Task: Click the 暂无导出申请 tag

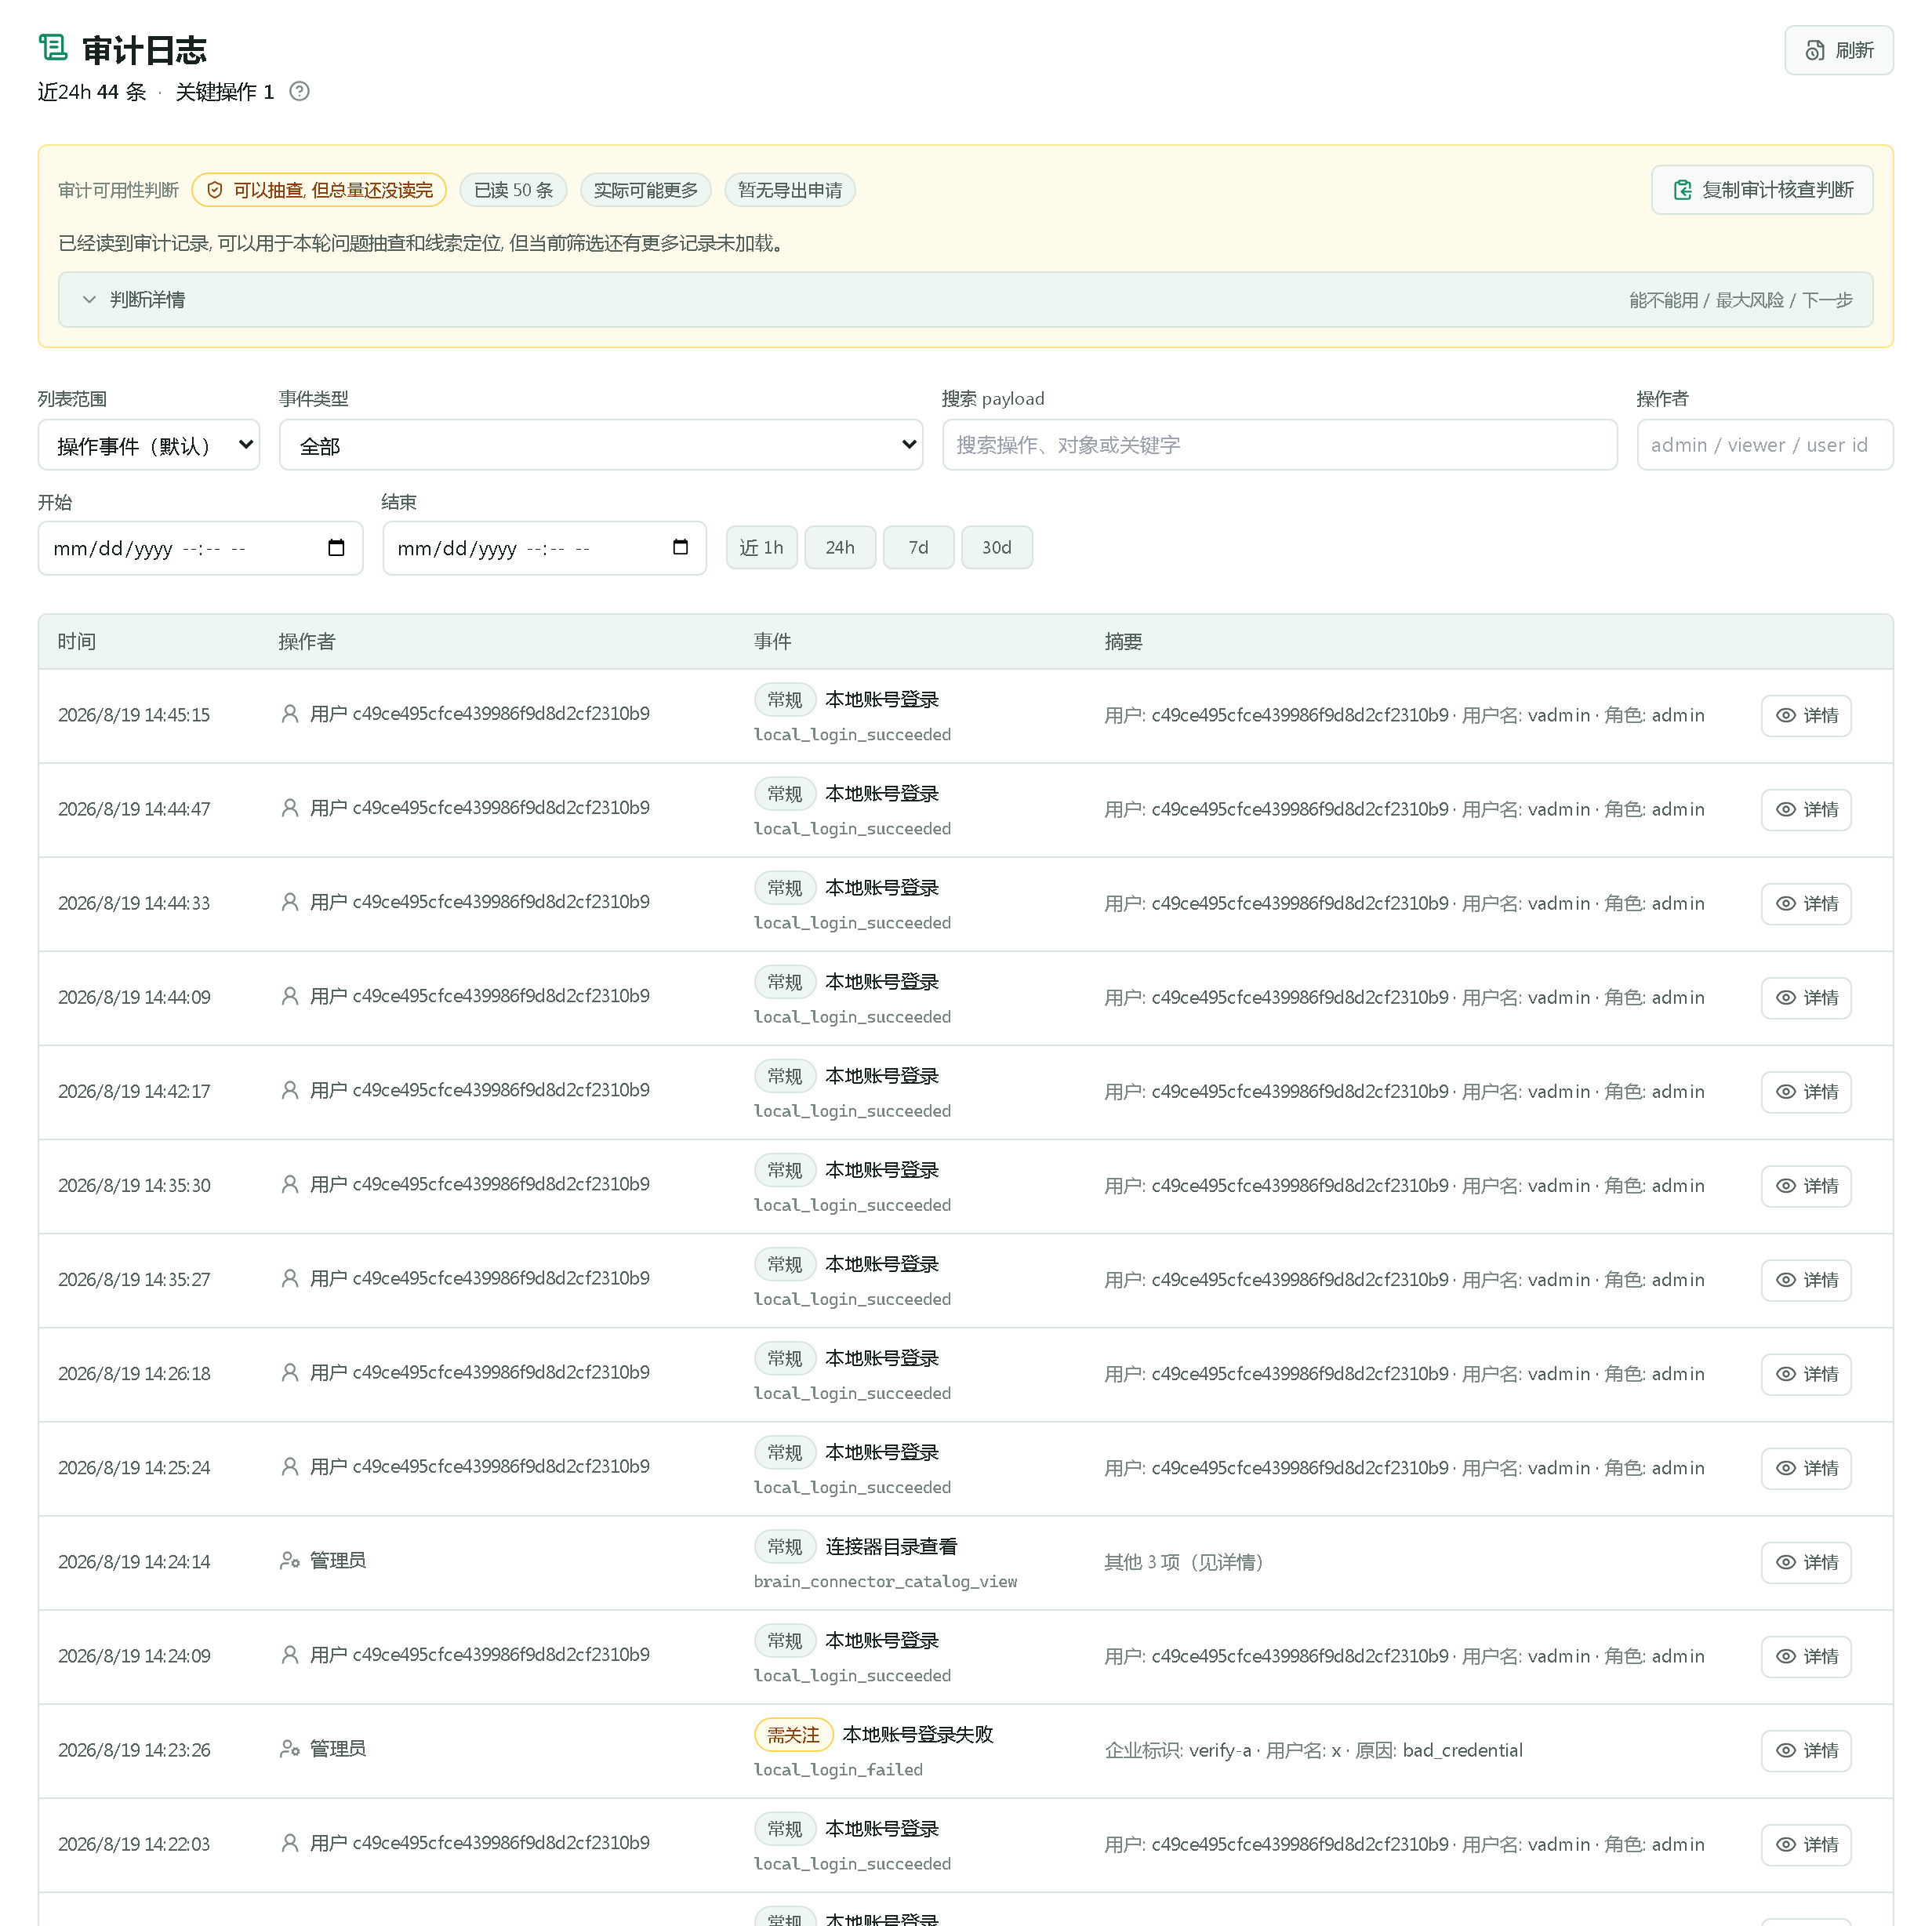Action: click(790, 190)
